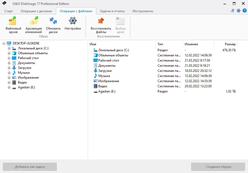Expand Документы tree node
The image size is (248, 173).
pos(9,63)
